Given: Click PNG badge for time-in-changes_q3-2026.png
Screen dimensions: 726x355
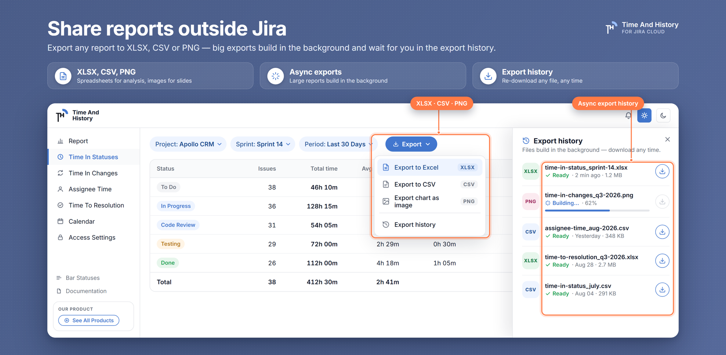Looking at the screenshot, I should pyautogui.click(x=530, y=202).
